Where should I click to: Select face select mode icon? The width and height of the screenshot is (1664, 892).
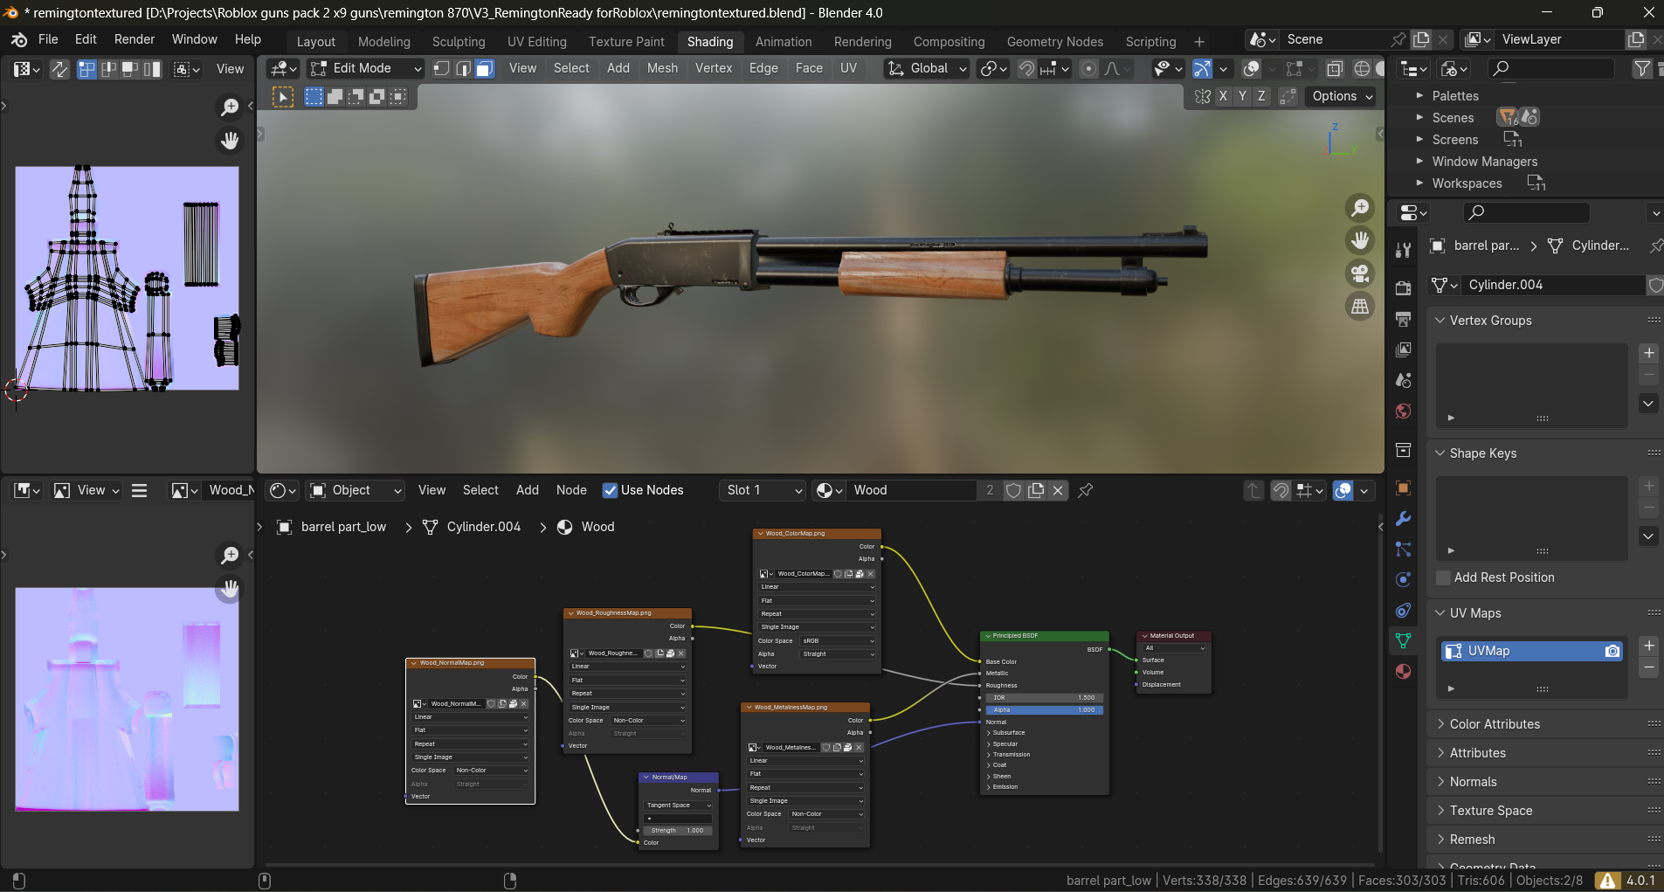coord(485,69)
